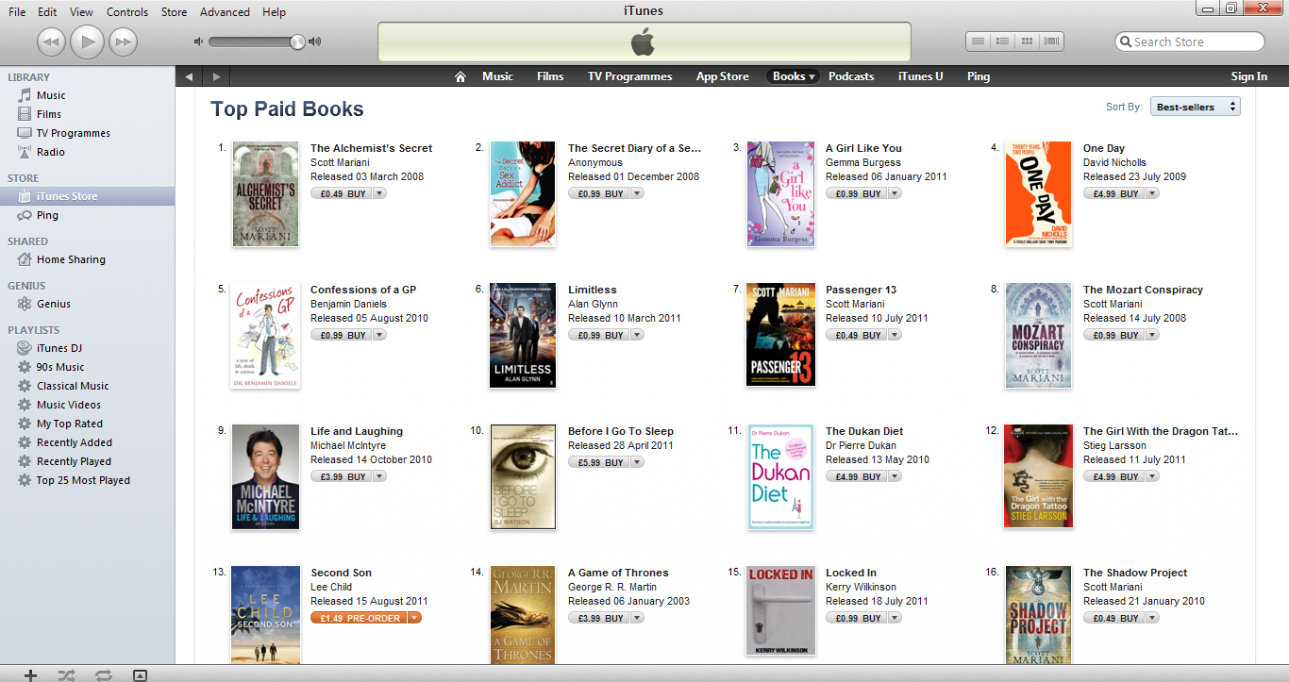This screenshot has height=682, width=1289.
Task: Click the store back navigation arrow
Action: pyautogui.click(x=189, y=76)
